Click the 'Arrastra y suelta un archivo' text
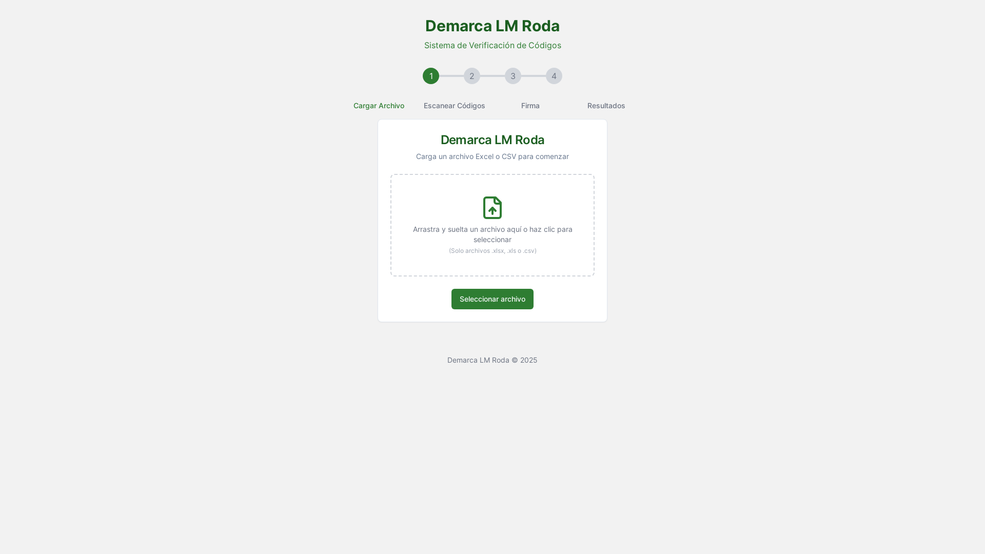The height and width of the screenshot is (554, 985). point(493,234)
